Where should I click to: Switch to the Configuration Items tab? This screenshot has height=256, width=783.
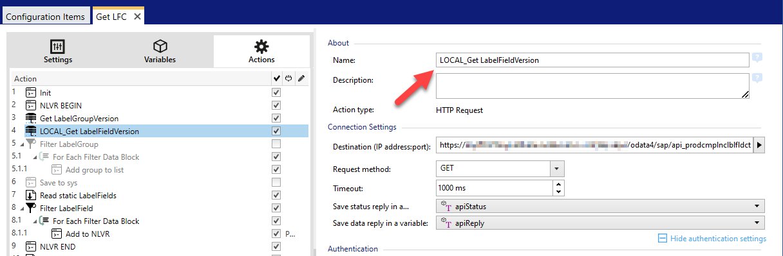pos(45,17)
